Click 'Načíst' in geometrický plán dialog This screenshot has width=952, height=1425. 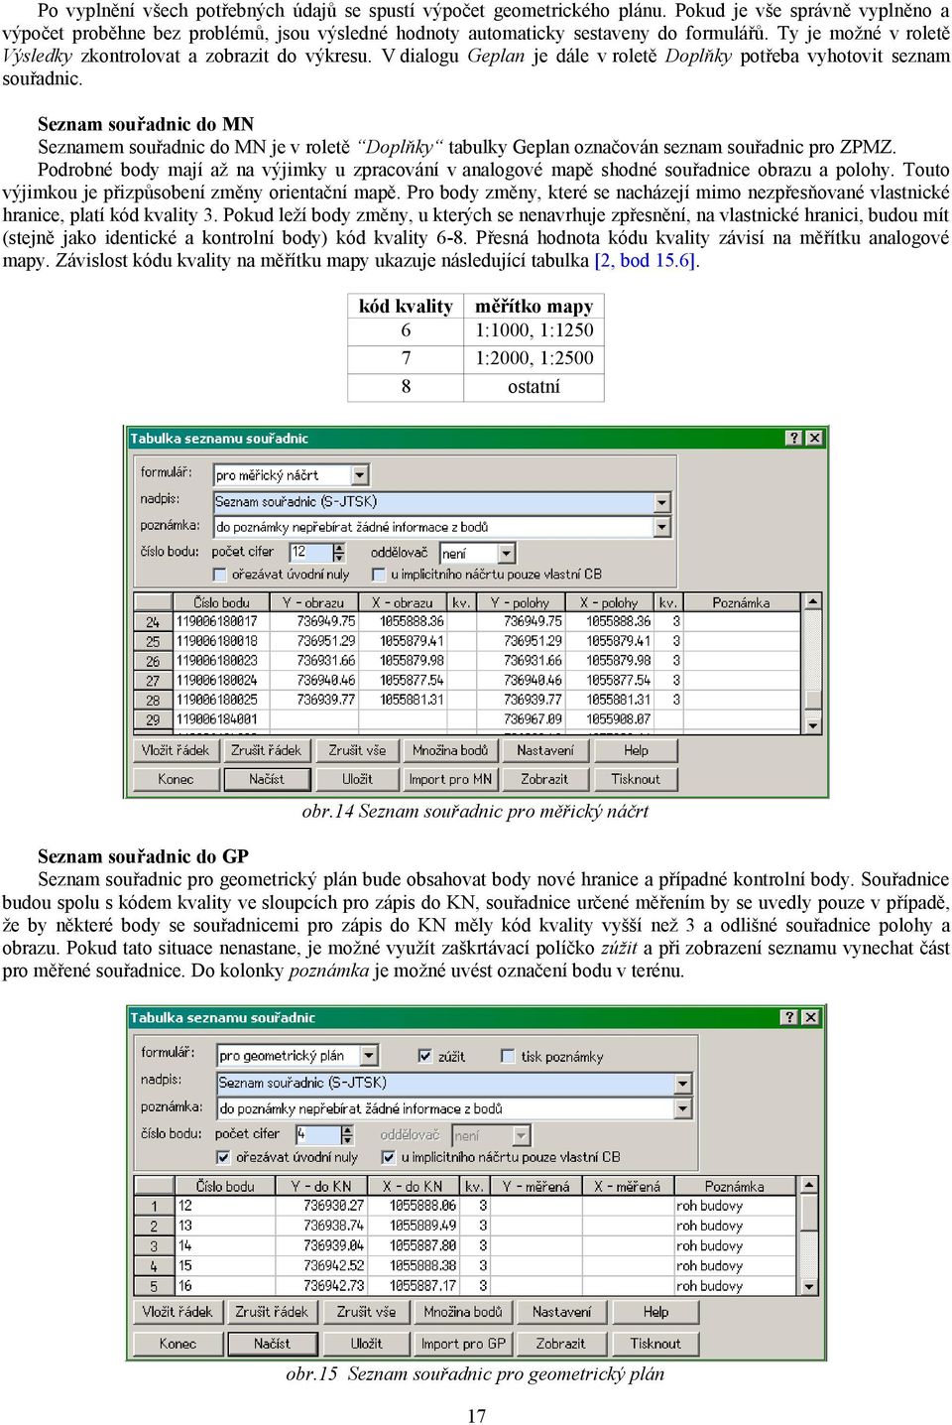coord(272,1344)
